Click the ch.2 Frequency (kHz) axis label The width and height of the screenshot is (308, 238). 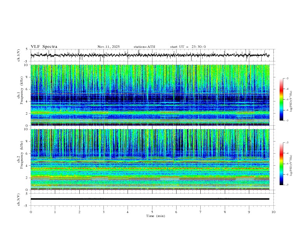tap(21, 159)
